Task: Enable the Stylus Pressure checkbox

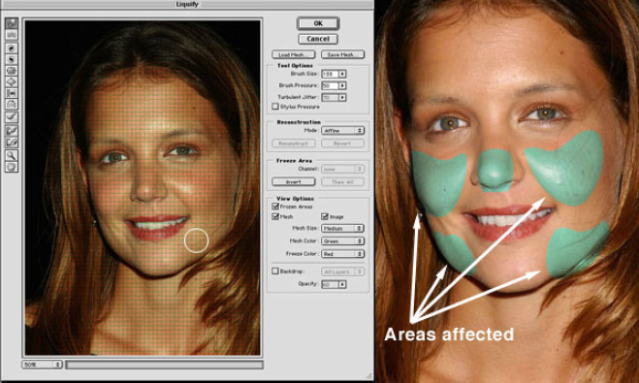Action: (x=275, y=107)
